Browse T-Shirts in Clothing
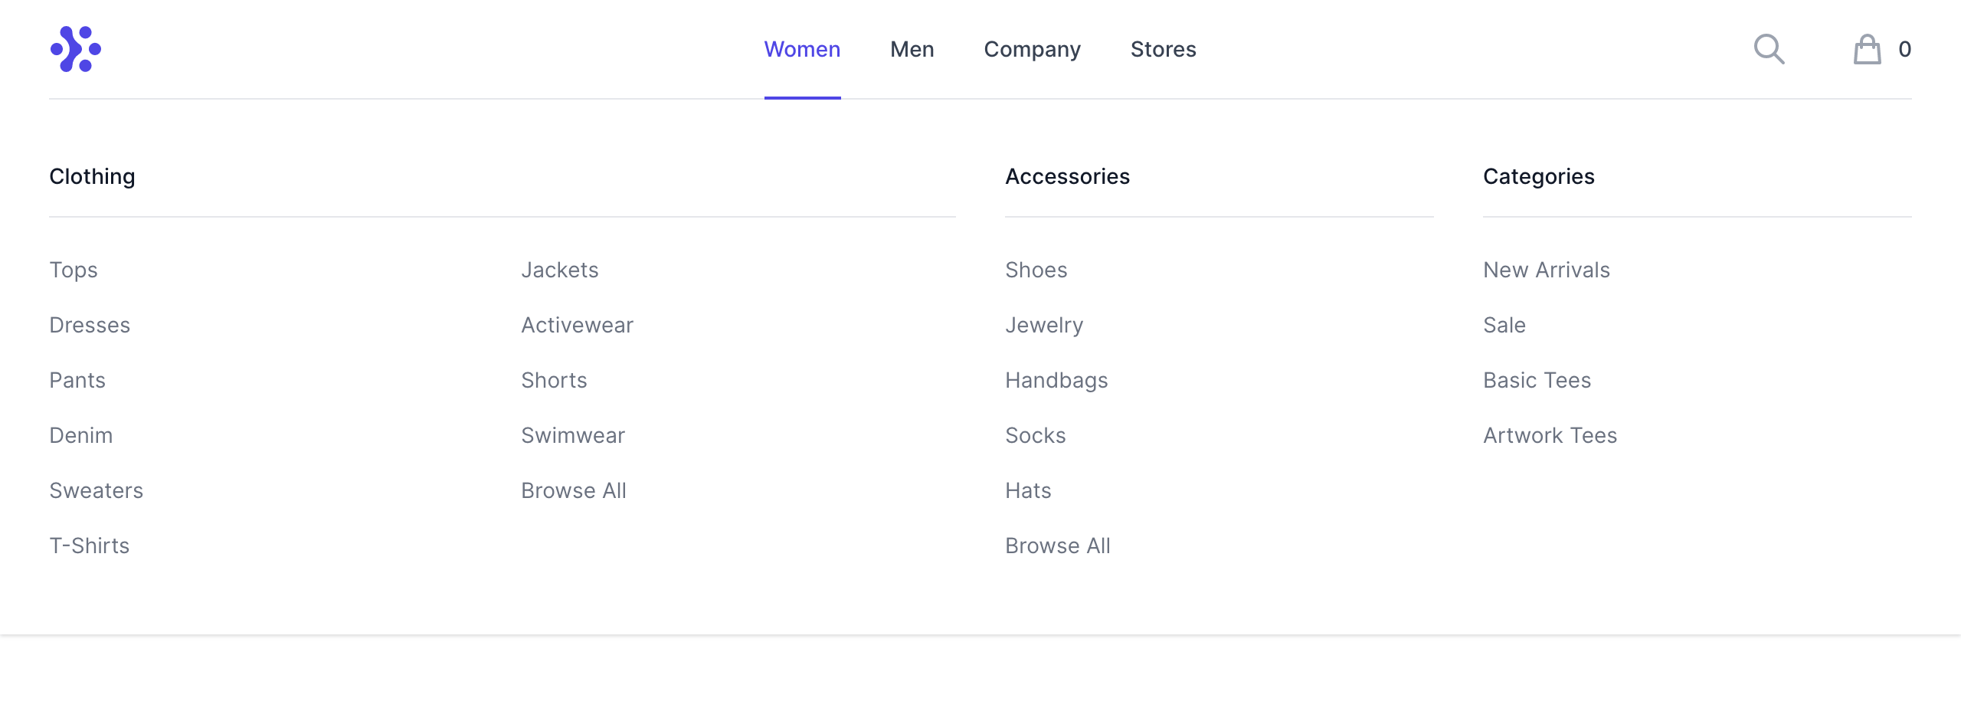The height and width of the screenshot is (711, 1961). 90,546
